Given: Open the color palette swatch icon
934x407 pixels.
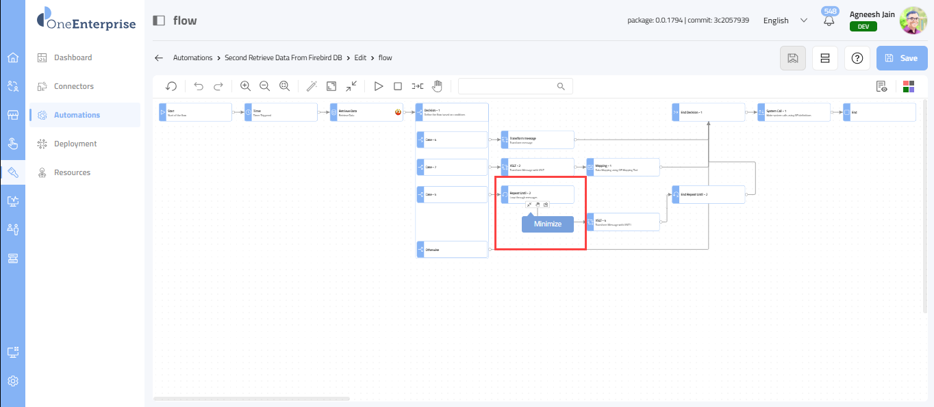Looking at the screenshot, I should coord(909,86).
